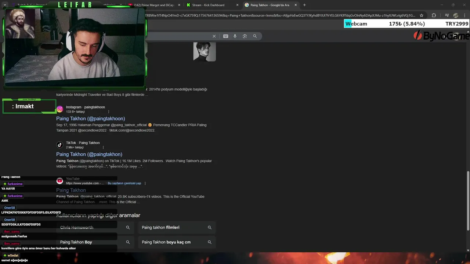Screen dimensions: 470x264
Task: Search related query Paing Takhon boyu kaç cm
Action: pos(177,242)
